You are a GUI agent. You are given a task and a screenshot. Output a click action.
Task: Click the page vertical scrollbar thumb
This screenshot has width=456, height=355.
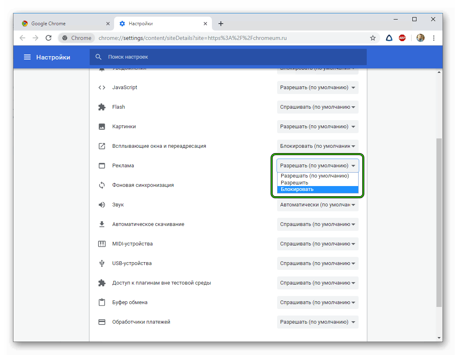439,223
